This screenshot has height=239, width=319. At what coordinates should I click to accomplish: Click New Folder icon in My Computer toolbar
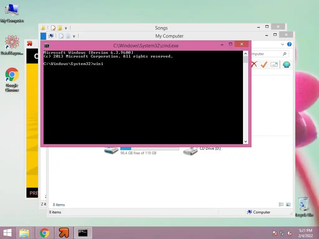pyautogui.click(x=68, y=36)
